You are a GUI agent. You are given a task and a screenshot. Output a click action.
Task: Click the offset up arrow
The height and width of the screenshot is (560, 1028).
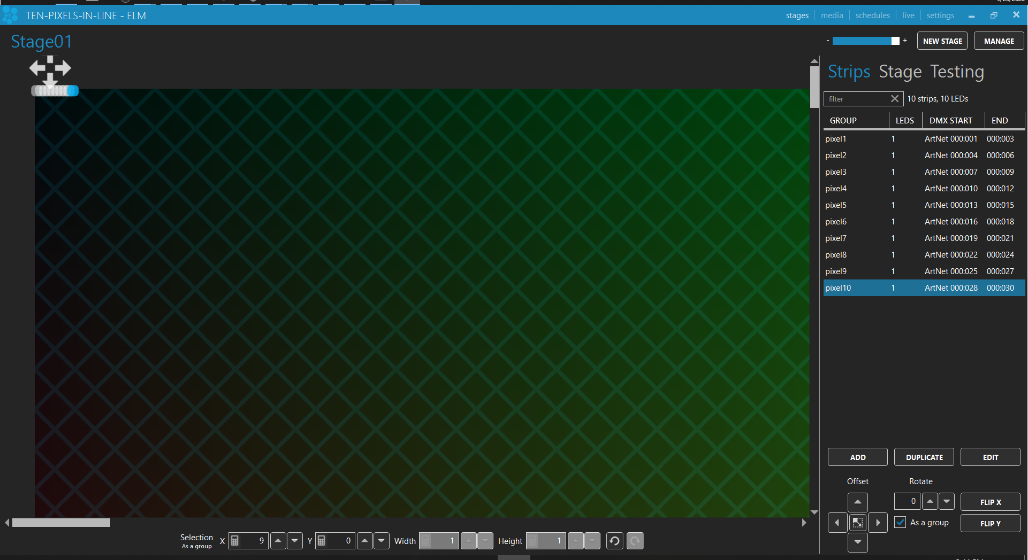click(x=858, y=502)
